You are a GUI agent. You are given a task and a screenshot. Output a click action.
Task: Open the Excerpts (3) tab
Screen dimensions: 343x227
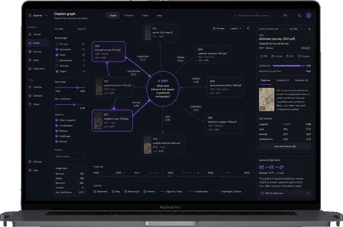coord(283,80)
